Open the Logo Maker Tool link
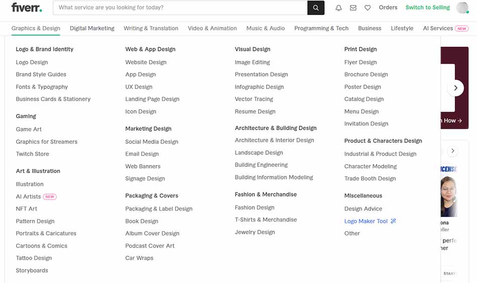The image size is (477, 283). [x=366, y=221]
